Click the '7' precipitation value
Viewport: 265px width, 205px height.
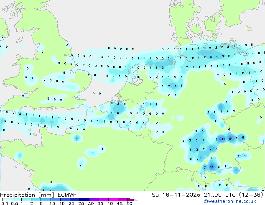tap(205, 168)
